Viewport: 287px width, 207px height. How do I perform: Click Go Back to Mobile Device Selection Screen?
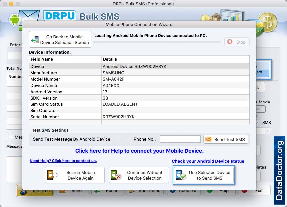pos(60,39)
